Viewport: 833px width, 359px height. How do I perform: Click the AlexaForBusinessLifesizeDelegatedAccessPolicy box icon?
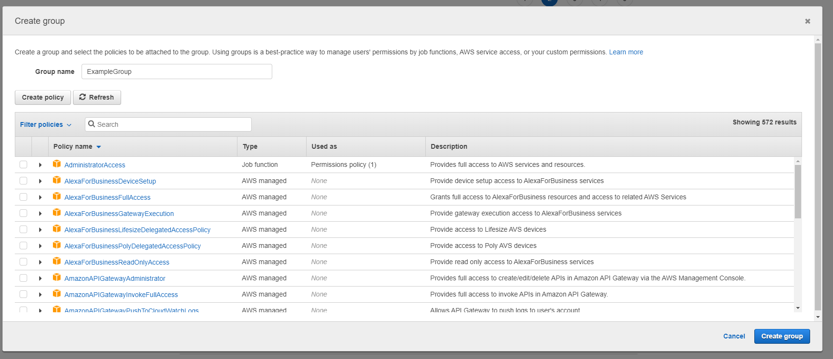[x=57, y=229]
